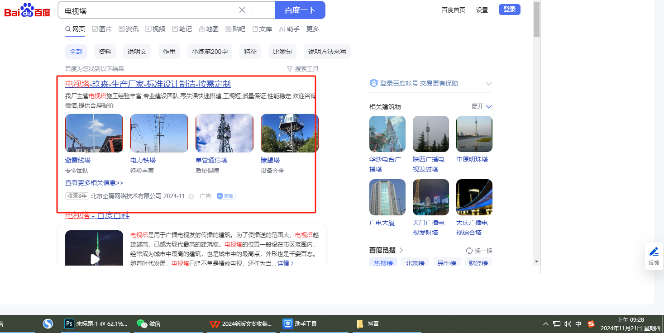The height and width of the screenshot is (333, 664).
Task: Open the 电视塔-玖森 ad result title
Action: tap(148, 84)
